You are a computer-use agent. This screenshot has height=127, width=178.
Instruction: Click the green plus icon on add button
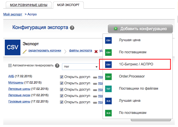click(x=116, y=29)
